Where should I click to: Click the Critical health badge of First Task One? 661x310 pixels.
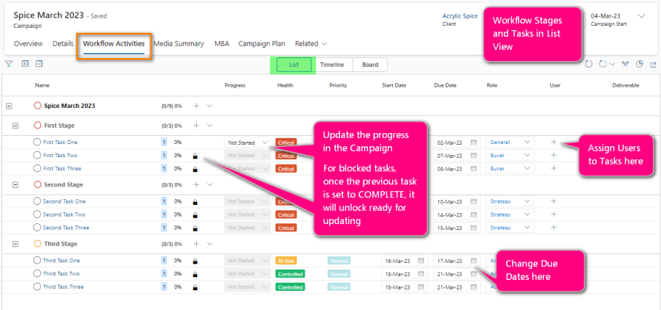[x=286, y=143]
